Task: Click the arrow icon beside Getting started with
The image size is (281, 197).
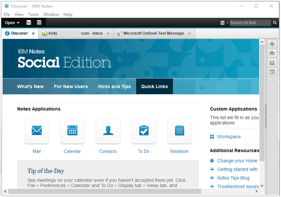Action: [212, 169]
